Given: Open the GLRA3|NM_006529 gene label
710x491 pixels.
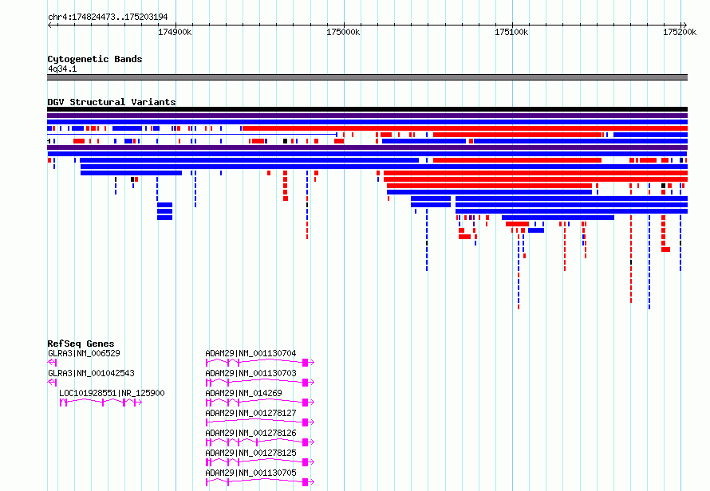Looking at the screenshot, I should (x=84, y=353).
